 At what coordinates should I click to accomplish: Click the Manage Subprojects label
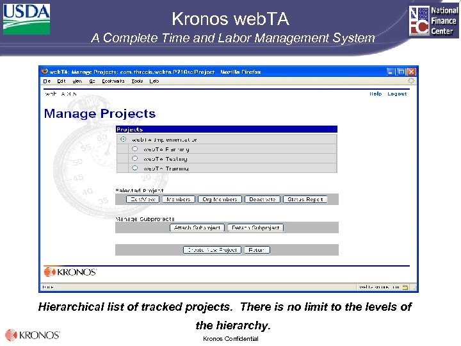tap(145, 219)
